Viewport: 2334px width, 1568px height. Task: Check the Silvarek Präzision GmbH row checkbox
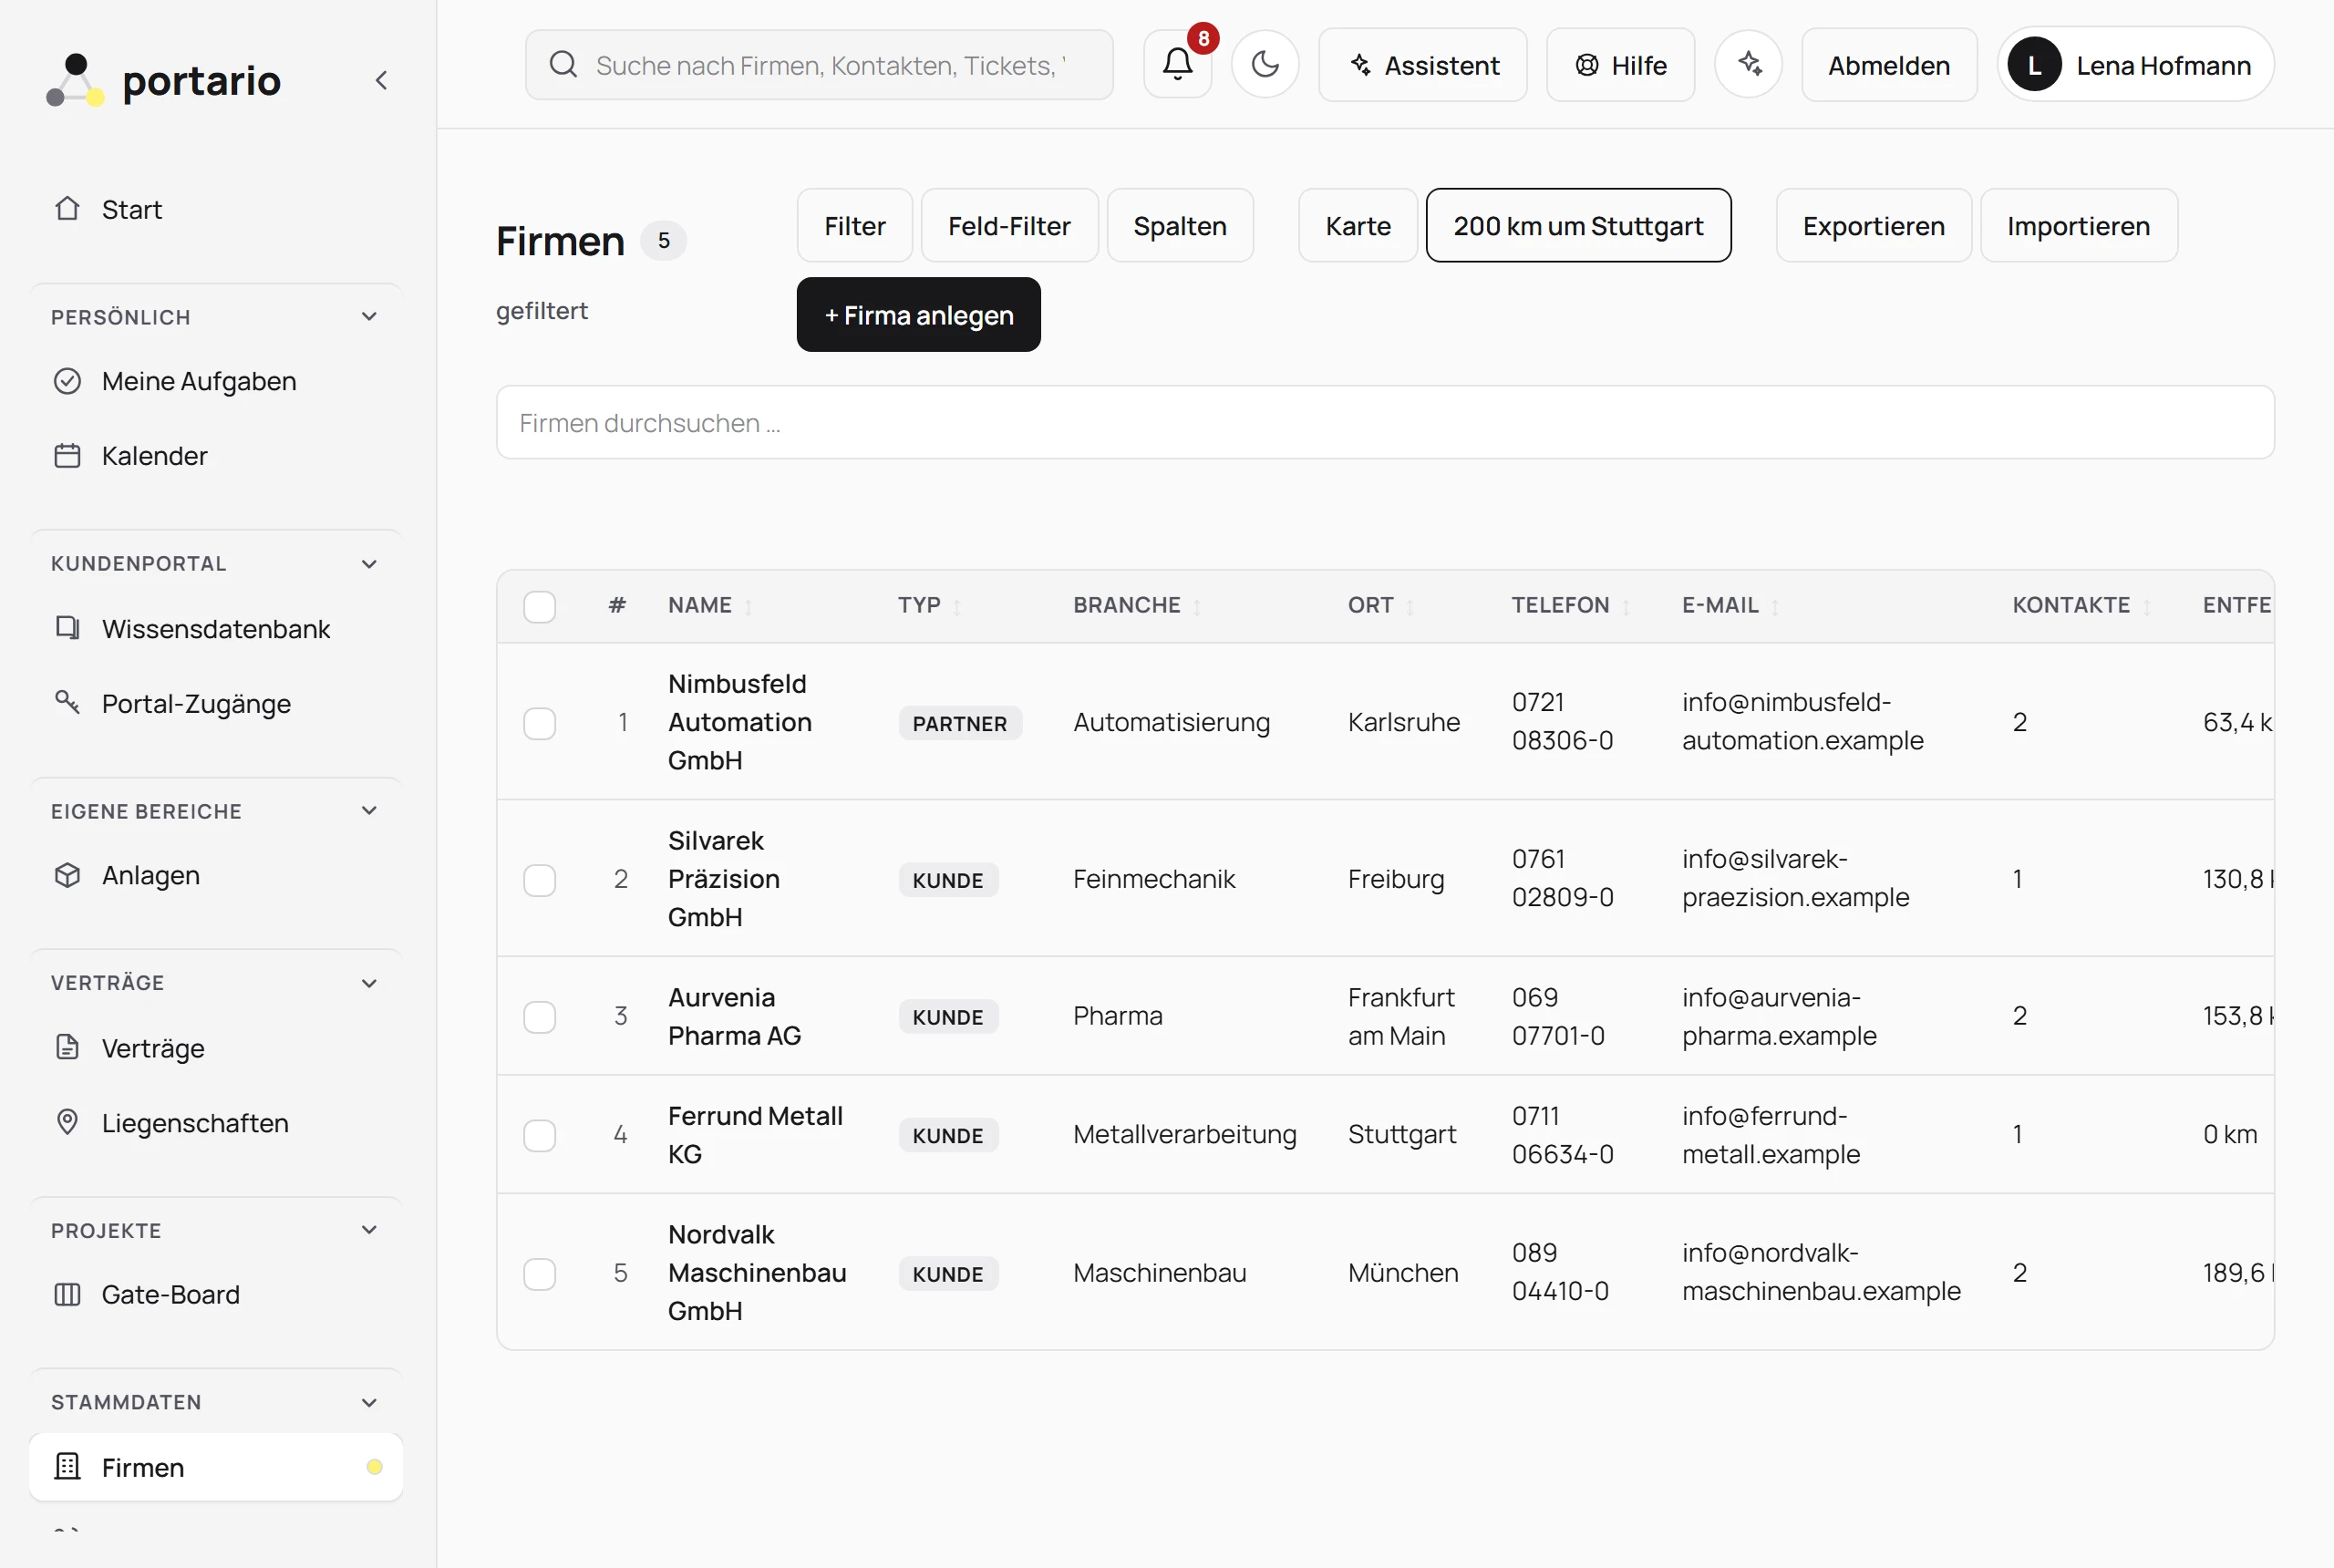(540, 880)
